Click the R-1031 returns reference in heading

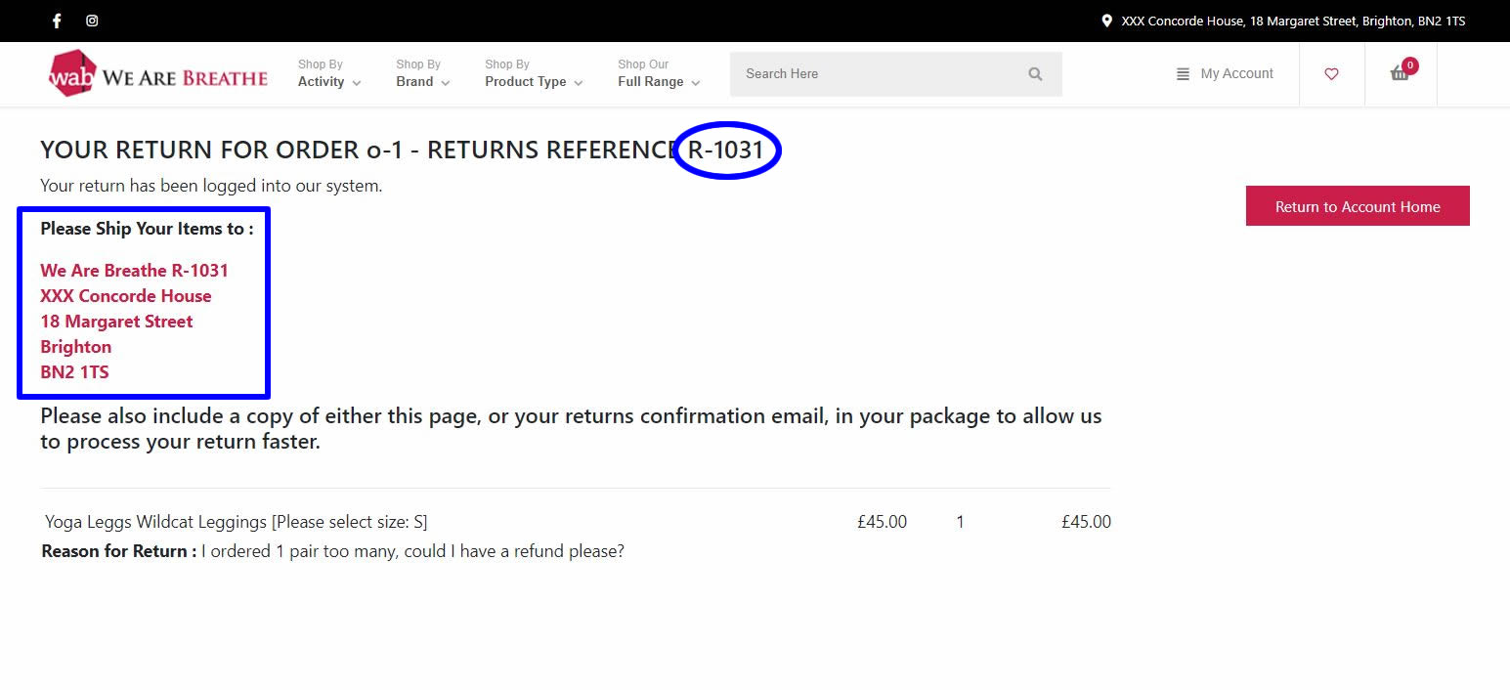click(x=726, y=151)
